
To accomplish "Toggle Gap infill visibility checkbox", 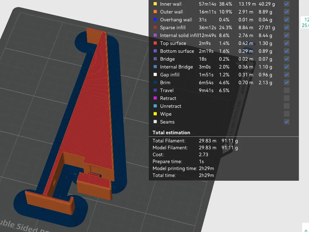I will point(287,75).
